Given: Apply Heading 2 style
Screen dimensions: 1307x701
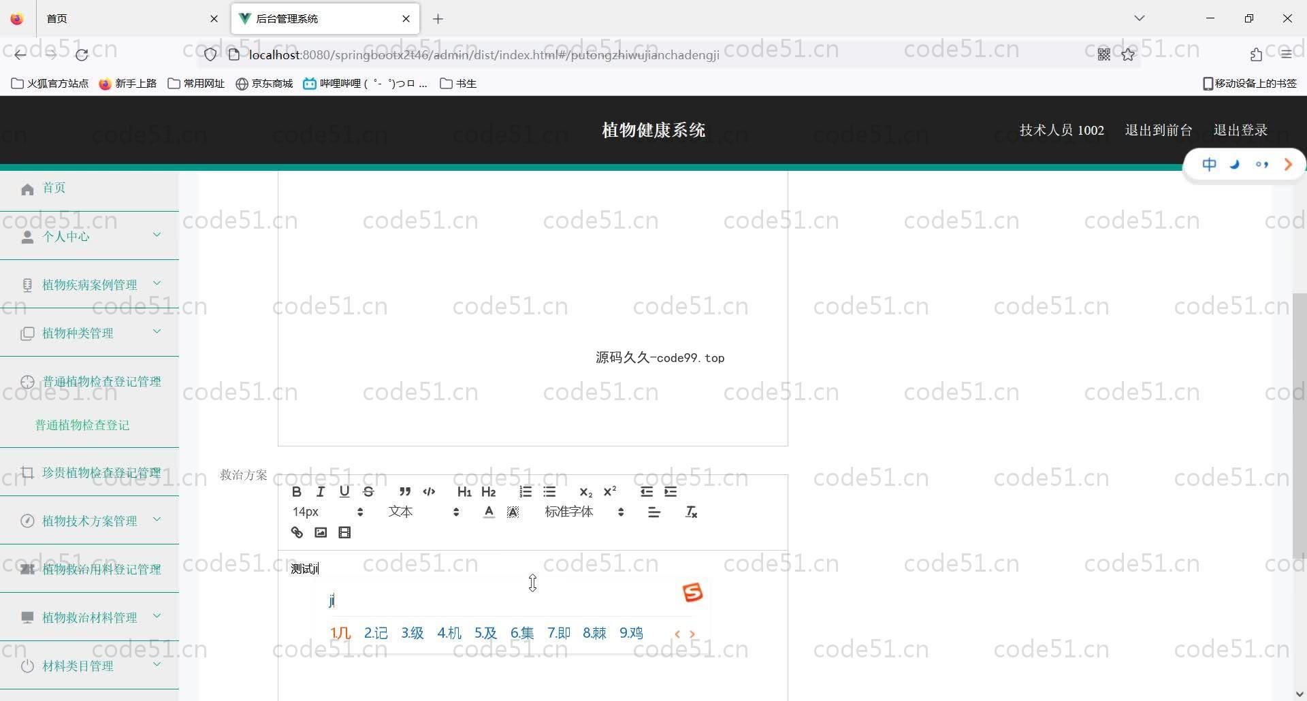Looking at the screenshot, I should pos(488,491).
